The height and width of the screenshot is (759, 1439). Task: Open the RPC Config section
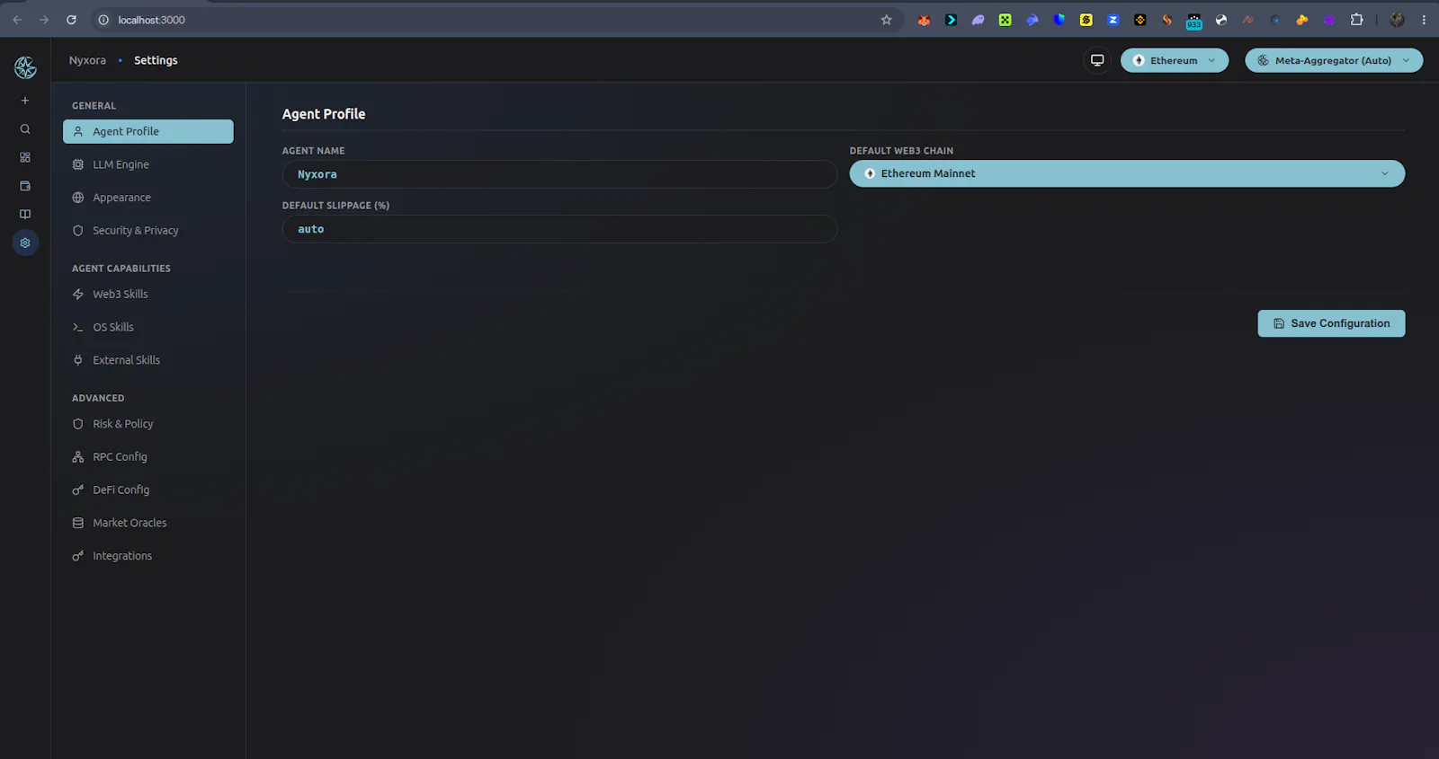point(148,457)
